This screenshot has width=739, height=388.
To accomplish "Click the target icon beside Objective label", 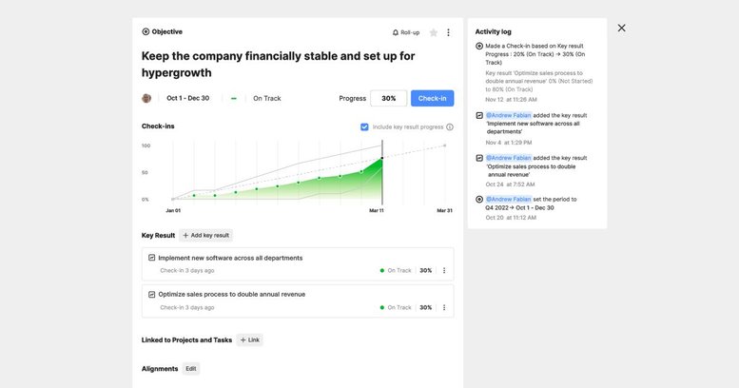I will pyautogui.click(x=146, y=31).
